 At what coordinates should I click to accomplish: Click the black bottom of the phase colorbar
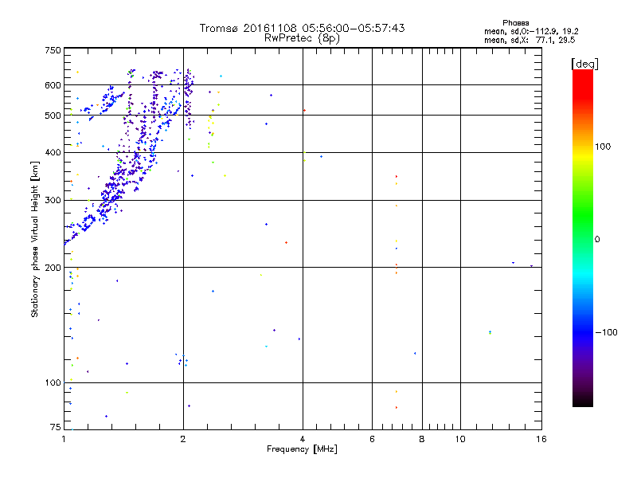(583, 401)
